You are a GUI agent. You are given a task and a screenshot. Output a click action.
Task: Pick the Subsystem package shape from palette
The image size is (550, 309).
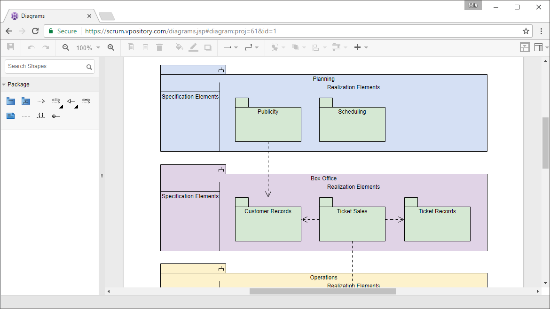[26, 101]
